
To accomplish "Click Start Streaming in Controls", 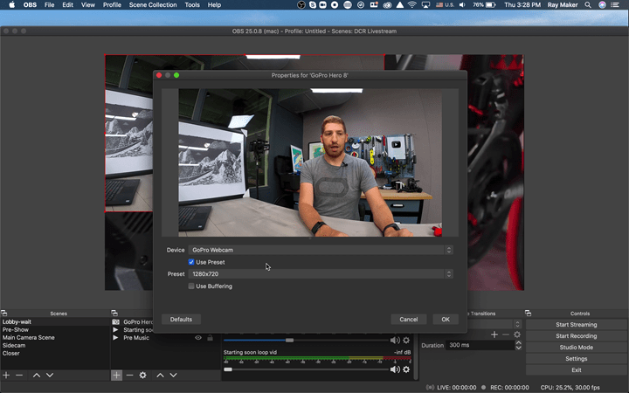I will coord(576,324).
